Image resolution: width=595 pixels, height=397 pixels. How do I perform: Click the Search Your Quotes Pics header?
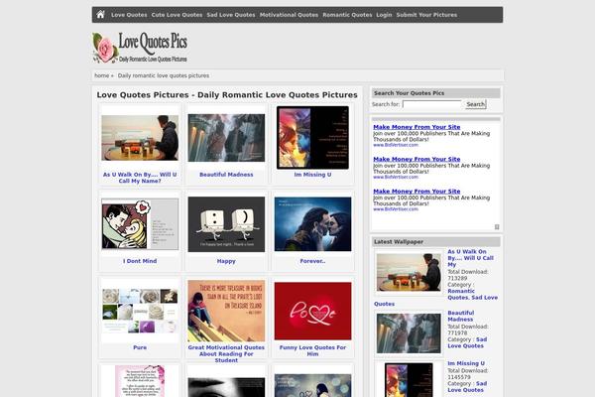[x=436, y=93]
